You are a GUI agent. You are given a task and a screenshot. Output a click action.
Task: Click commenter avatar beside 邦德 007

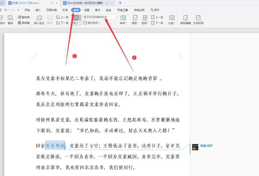195,147
